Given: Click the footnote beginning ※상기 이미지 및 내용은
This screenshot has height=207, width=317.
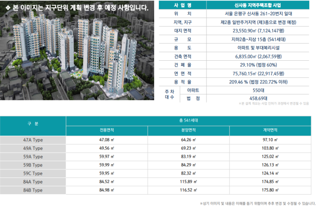Looking at the screenshot, I should [258, 203].
